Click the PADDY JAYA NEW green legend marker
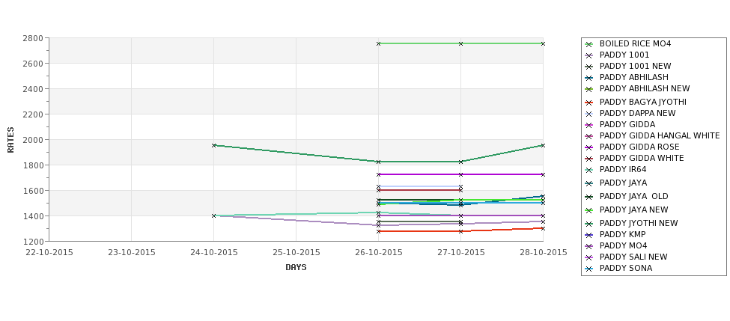Screen dimensions: 730x321 (589, 210)
